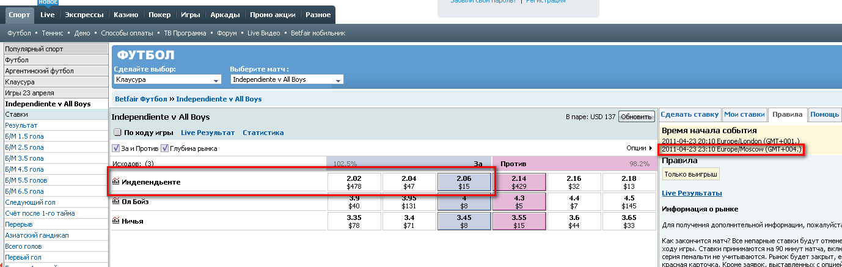Go to Теннис in the sub-navigation bar

coord(51,33)
